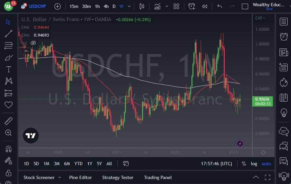This screenshot has width=291, height=184.
Task: Open the economic calendar panel
Action: (x=283, y=97)
